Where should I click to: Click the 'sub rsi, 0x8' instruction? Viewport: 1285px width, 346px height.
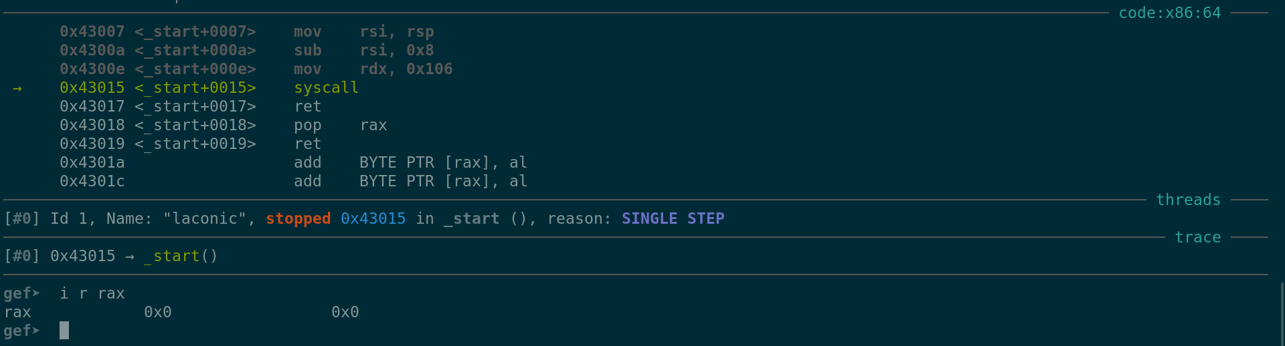(363, 51)
